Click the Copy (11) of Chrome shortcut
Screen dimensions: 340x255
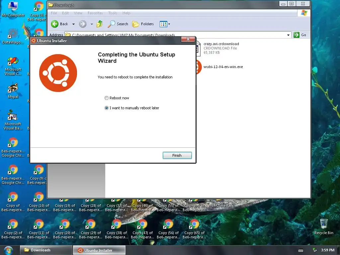coord(39,229)
